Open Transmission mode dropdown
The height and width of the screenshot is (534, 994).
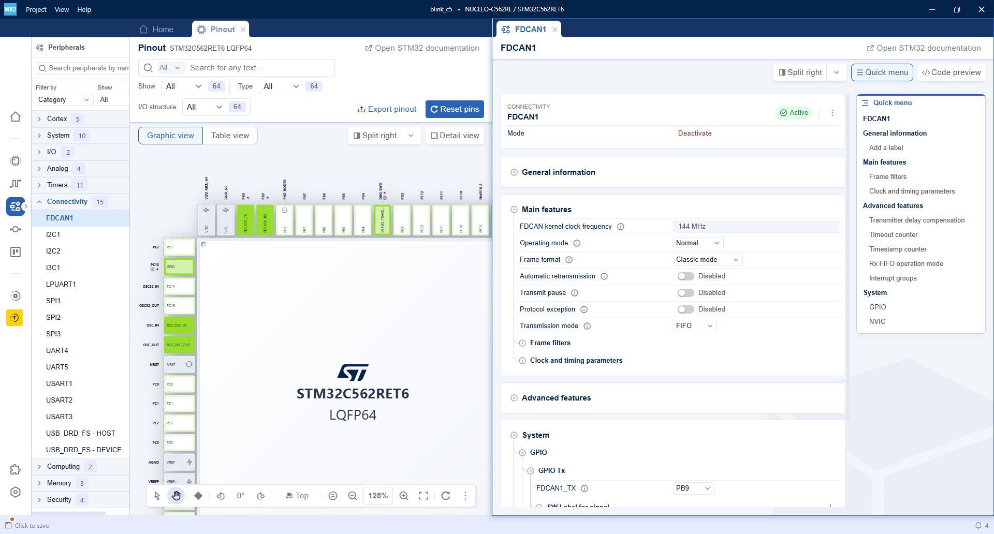(x=695, y=326)
